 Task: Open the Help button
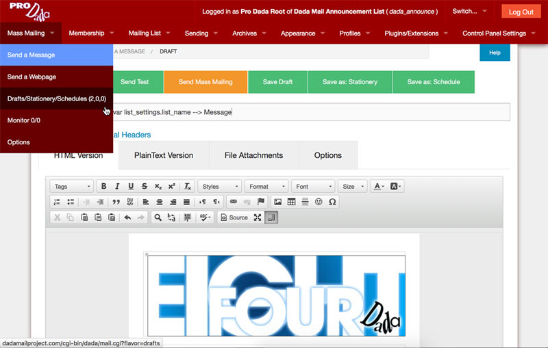(x=495, y=53)
